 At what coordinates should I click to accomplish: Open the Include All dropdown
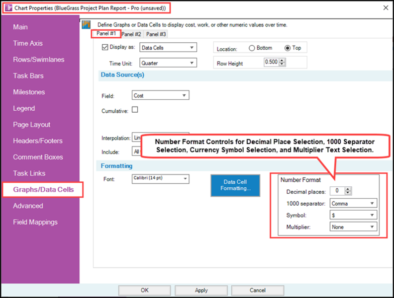coord(136,151)
